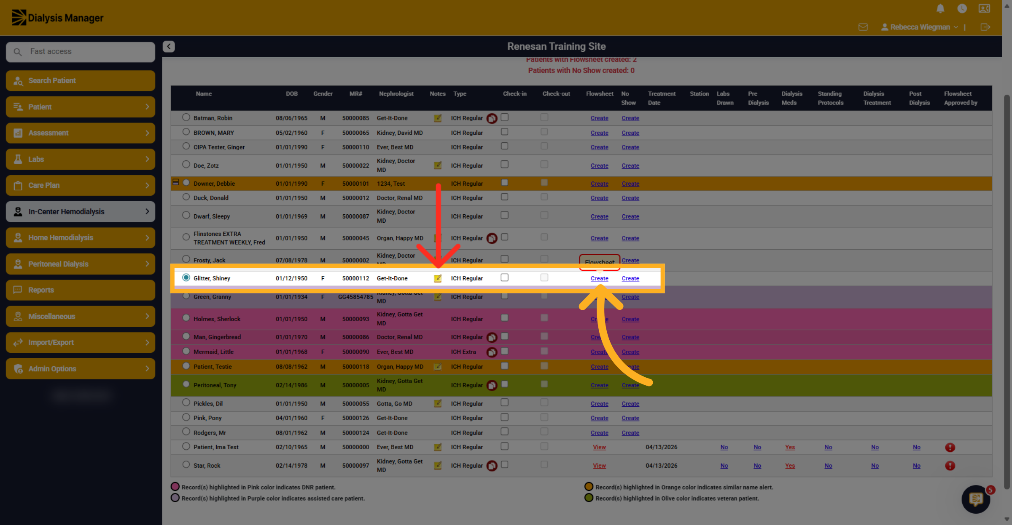1012x525 pixels.
Task: Open the contact card icon in header
Action: tap(984, 8)
